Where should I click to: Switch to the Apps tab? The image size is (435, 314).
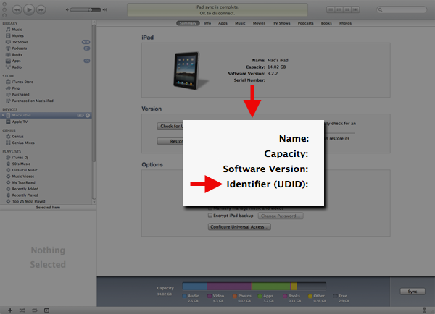223,23
